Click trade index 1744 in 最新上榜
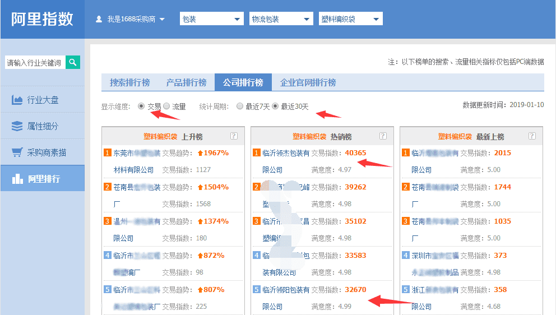Screen dimensions: 556x315 click(x=502, y=187)
